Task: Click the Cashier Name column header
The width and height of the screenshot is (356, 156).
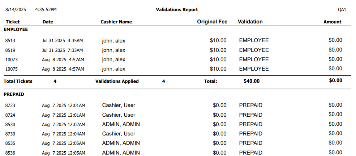Action: pyautogui.click(x=116, y=22)
